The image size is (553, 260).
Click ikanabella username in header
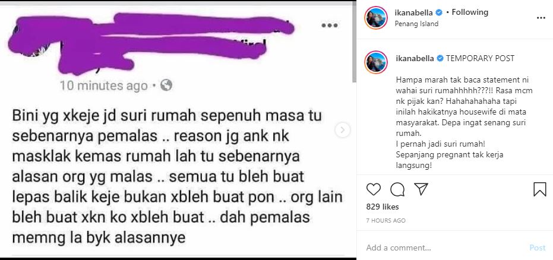[414, 12]
